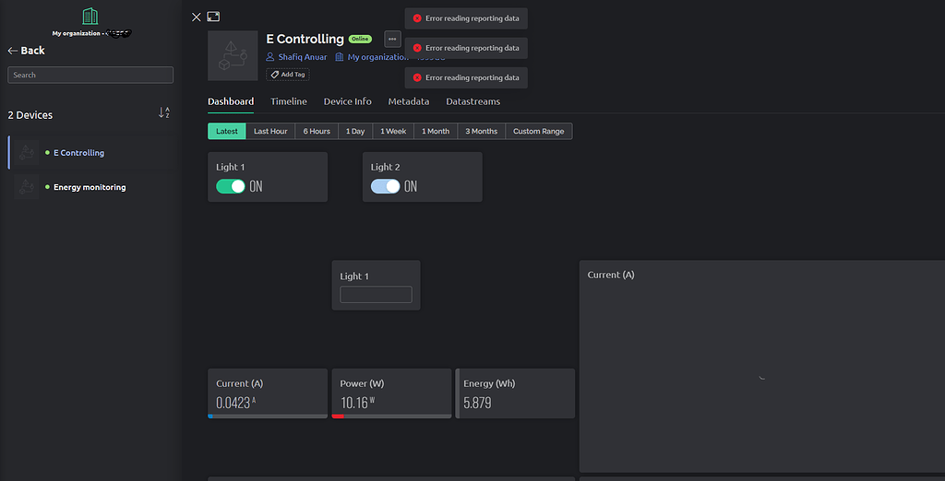Open the Metadata tab
This screenshot has width=945, height=481.
pos(409,101)
